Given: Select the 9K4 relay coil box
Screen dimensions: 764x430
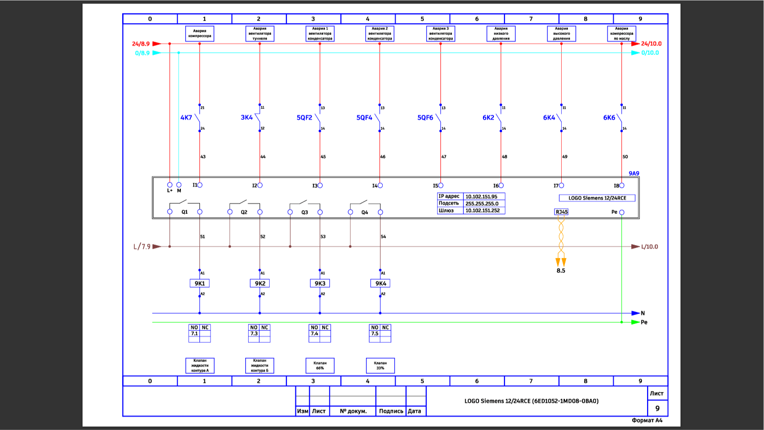Looking at the screenshot, I should [x=380, y=283].
